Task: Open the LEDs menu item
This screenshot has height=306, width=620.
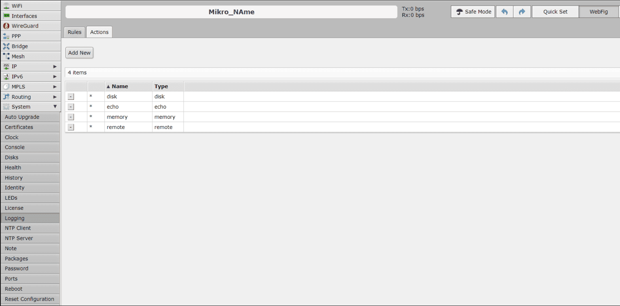Action: (x=30, y=198)
